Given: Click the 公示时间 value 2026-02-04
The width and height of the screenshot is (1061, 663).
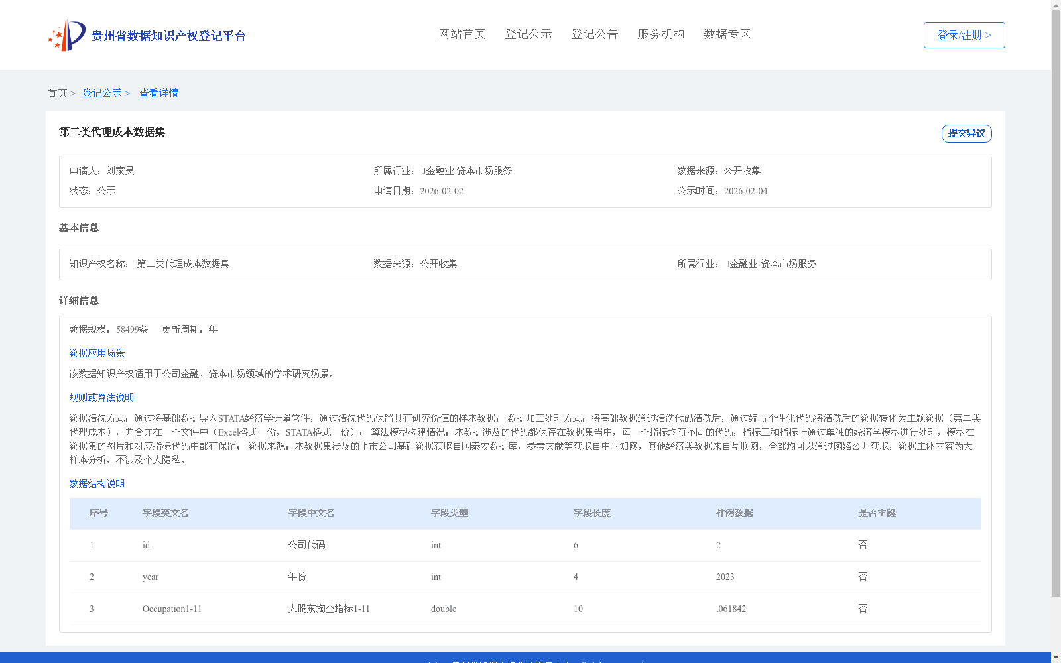Looking at the screenshot, I should click(x=745, y=191).
